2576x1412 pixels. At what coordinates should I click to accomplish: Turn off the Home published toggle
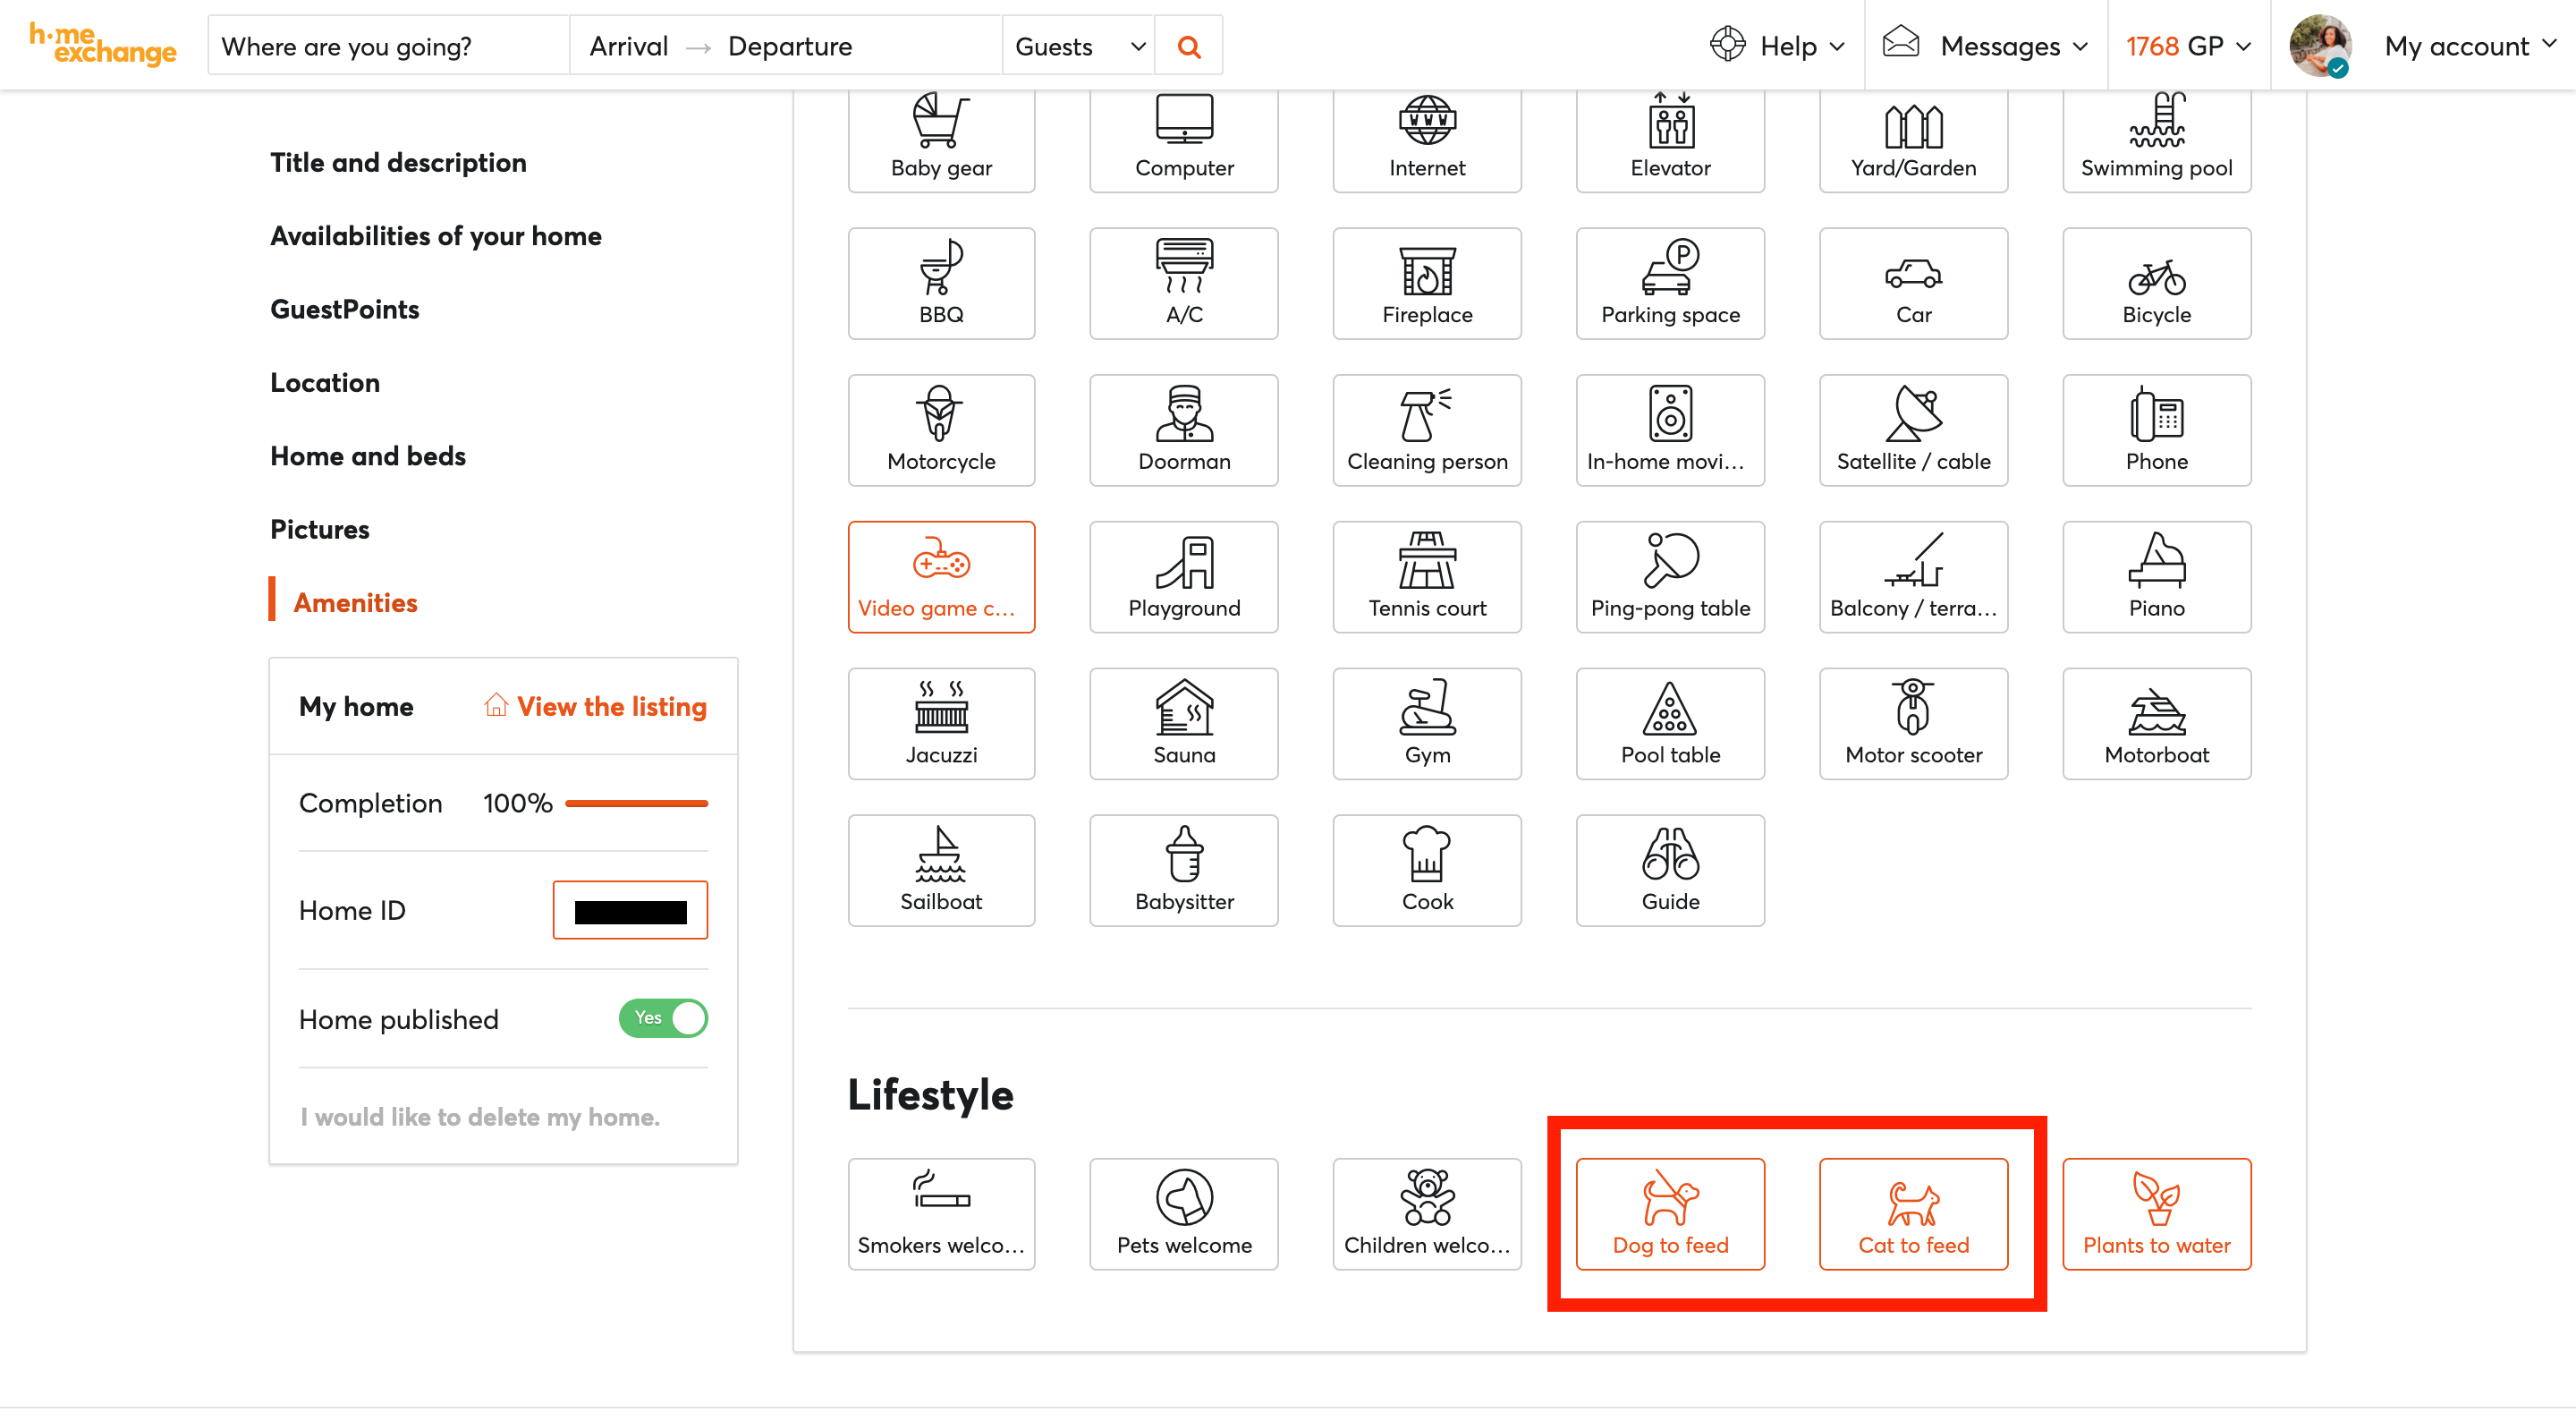coord(663,1018)
